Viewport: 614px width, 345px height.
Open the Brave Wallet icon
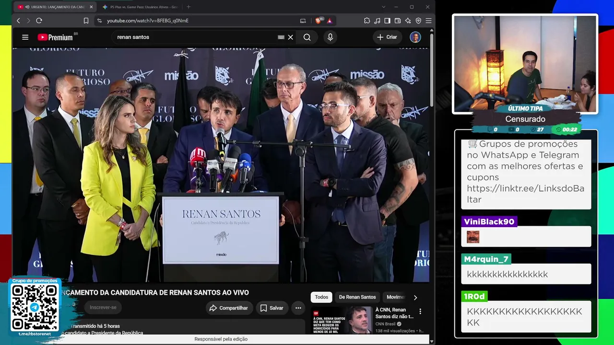pyautogui.click(x=398, y=21)
